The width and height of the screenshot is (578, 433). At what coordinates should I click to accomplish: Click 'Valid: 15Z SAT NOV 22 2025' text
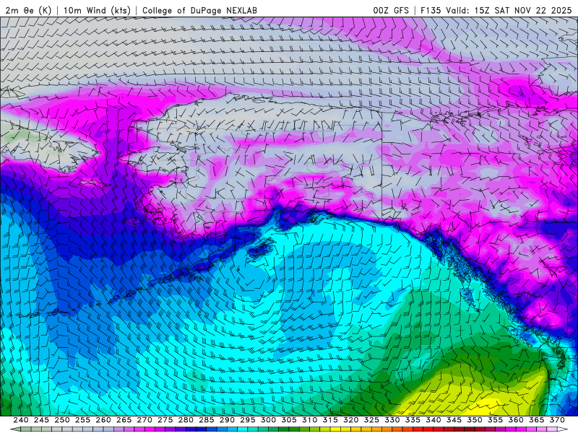coord(509,10)
